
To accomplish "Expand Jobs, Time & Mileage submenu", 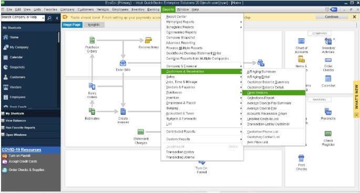I will (202, 82).
